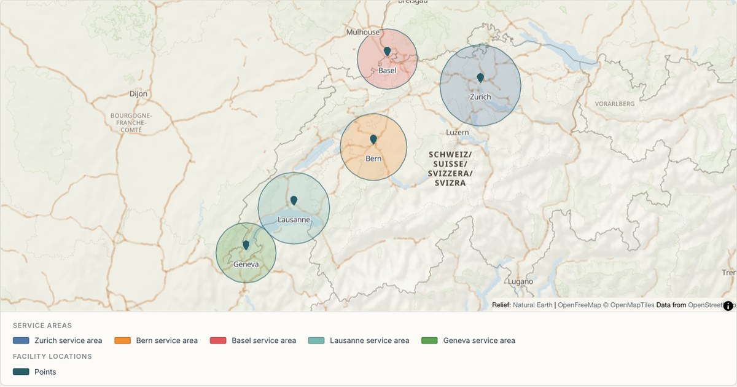The width and height of the screenshot is (737, 387).
Task: Click the Bern service area orange swatch
Action: point(122,340)
